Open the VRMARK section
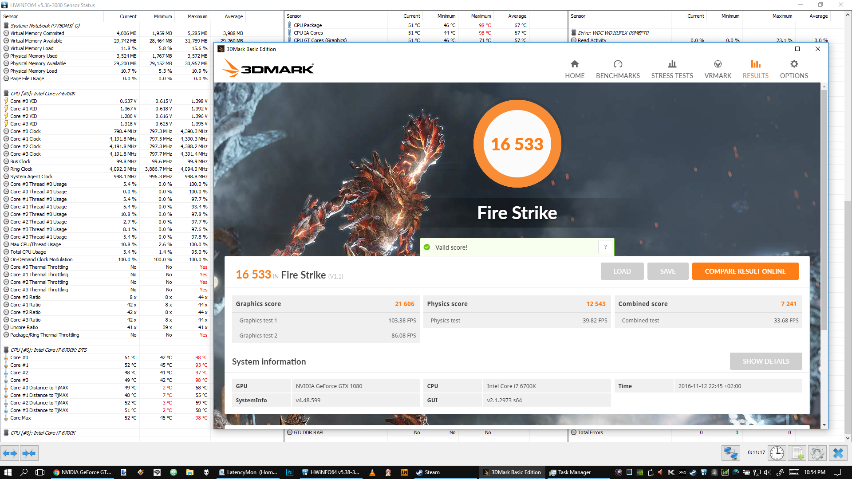The image size is (852, 479). 718,70
